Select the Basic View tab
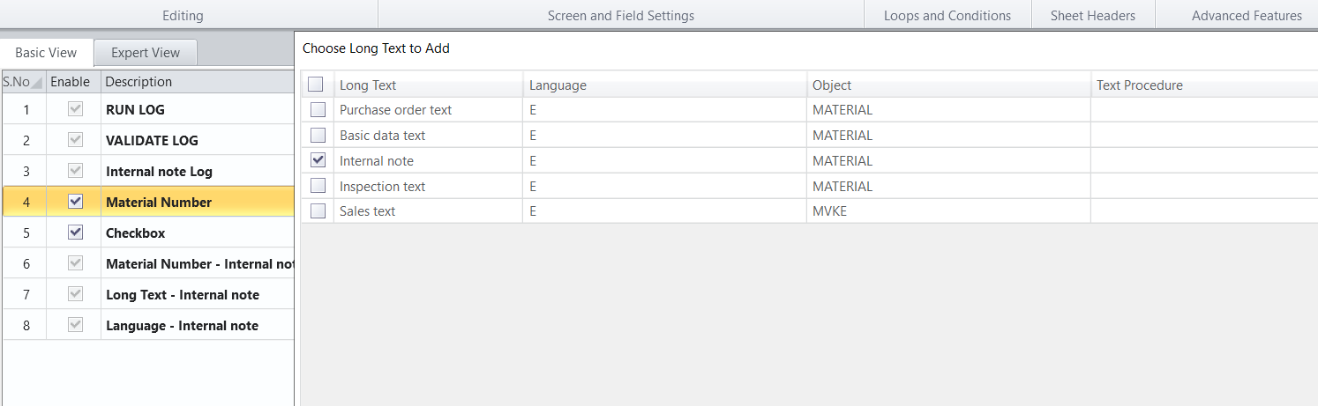1318x406 pixels. (46, 53)
